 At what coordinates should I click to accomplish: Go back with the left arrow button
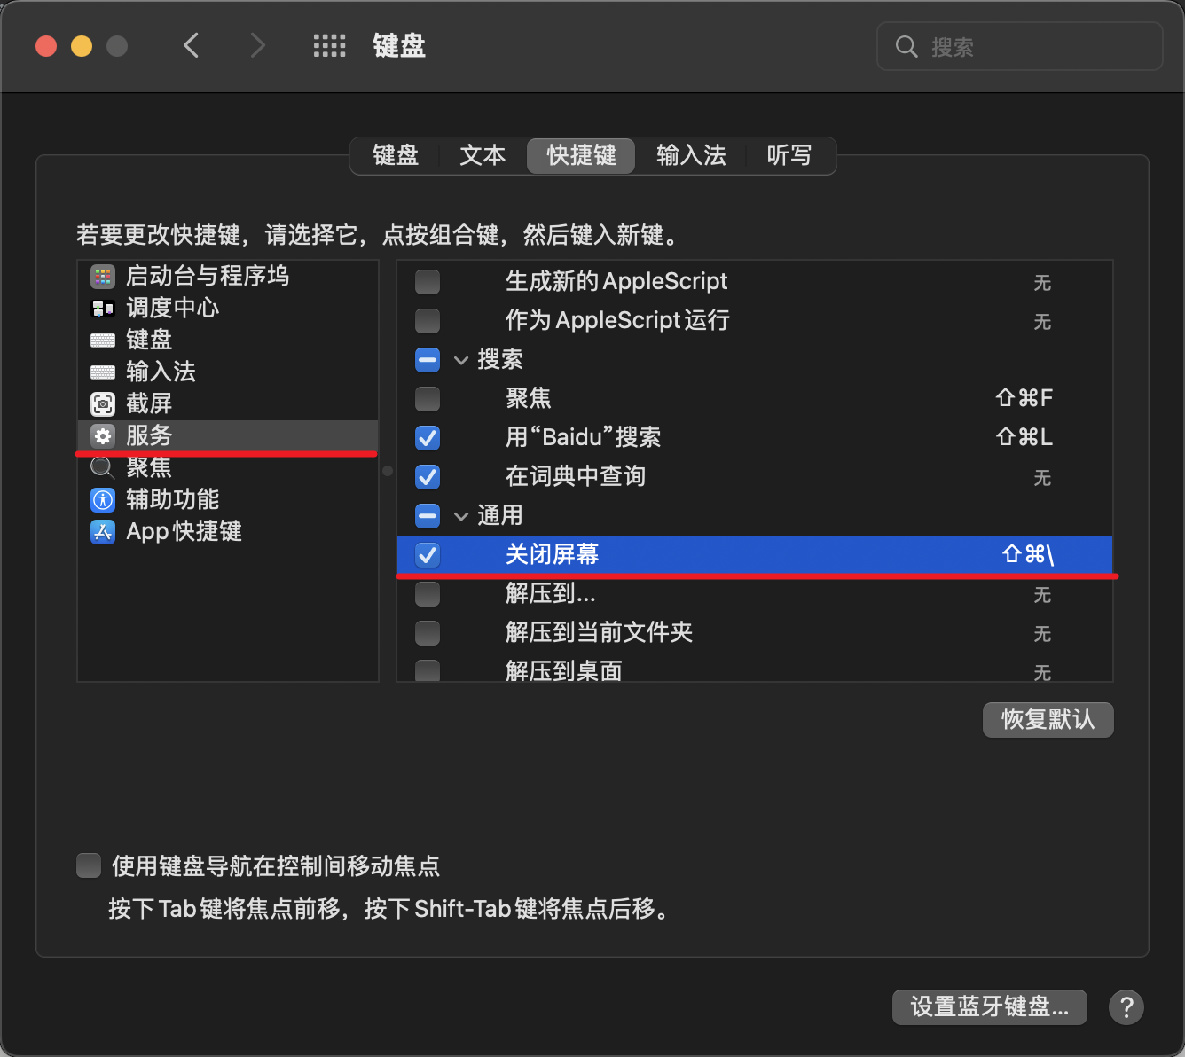(192, 46)
